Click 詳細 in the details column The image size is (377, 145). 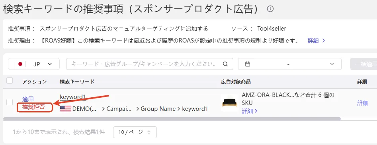363,103
